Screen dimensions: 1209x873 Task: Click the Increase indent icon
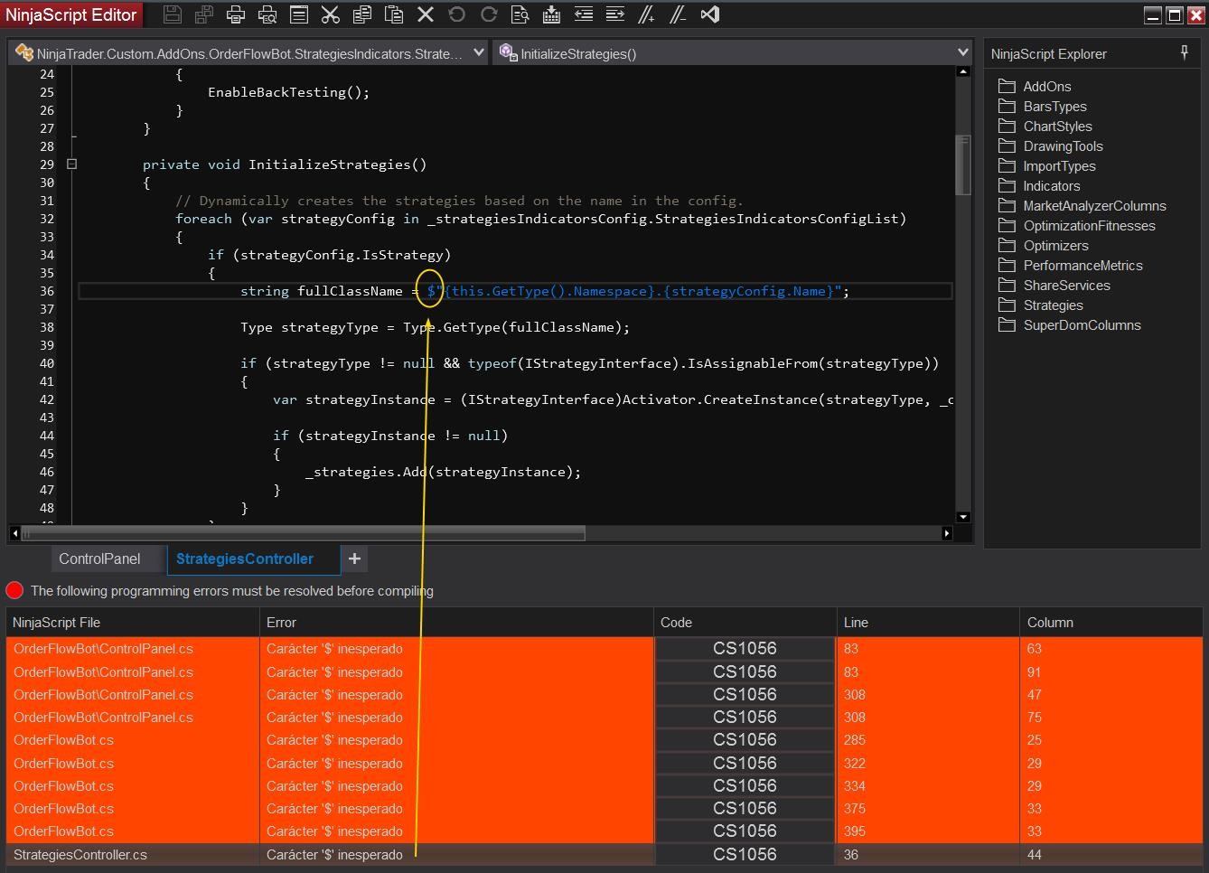(x=615, y=14)
